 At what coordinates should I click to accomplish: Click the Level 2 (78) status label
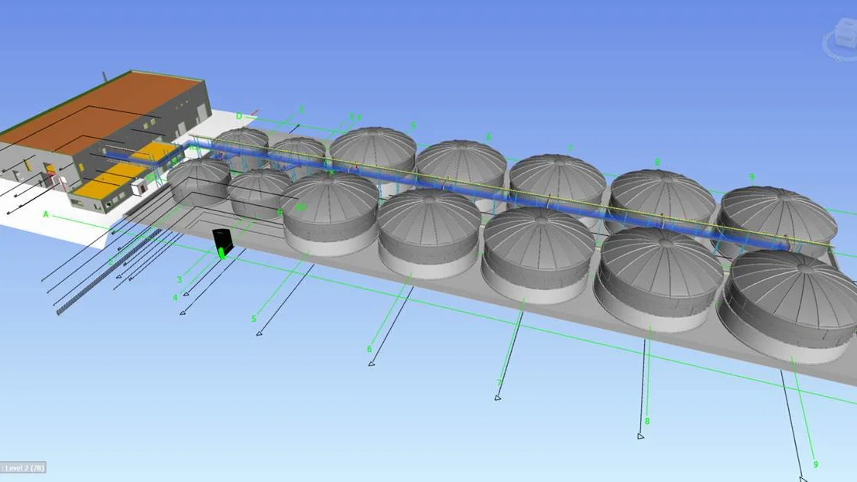pos(23,467)
